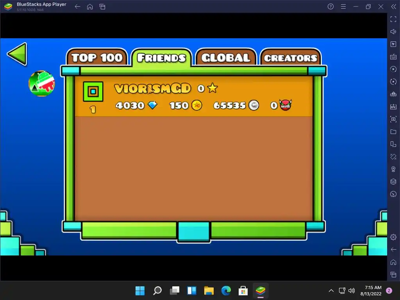Open BlueStacks recent apps from title bar
The image size is (400, 300).
click(102, 7)
